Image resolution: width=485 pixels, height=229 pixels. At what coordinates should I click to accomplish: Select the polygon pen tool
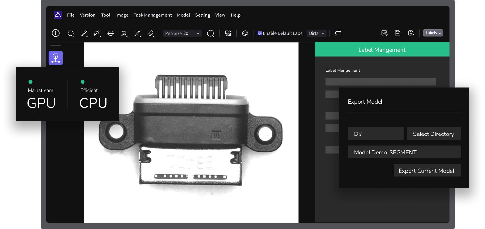97,33
